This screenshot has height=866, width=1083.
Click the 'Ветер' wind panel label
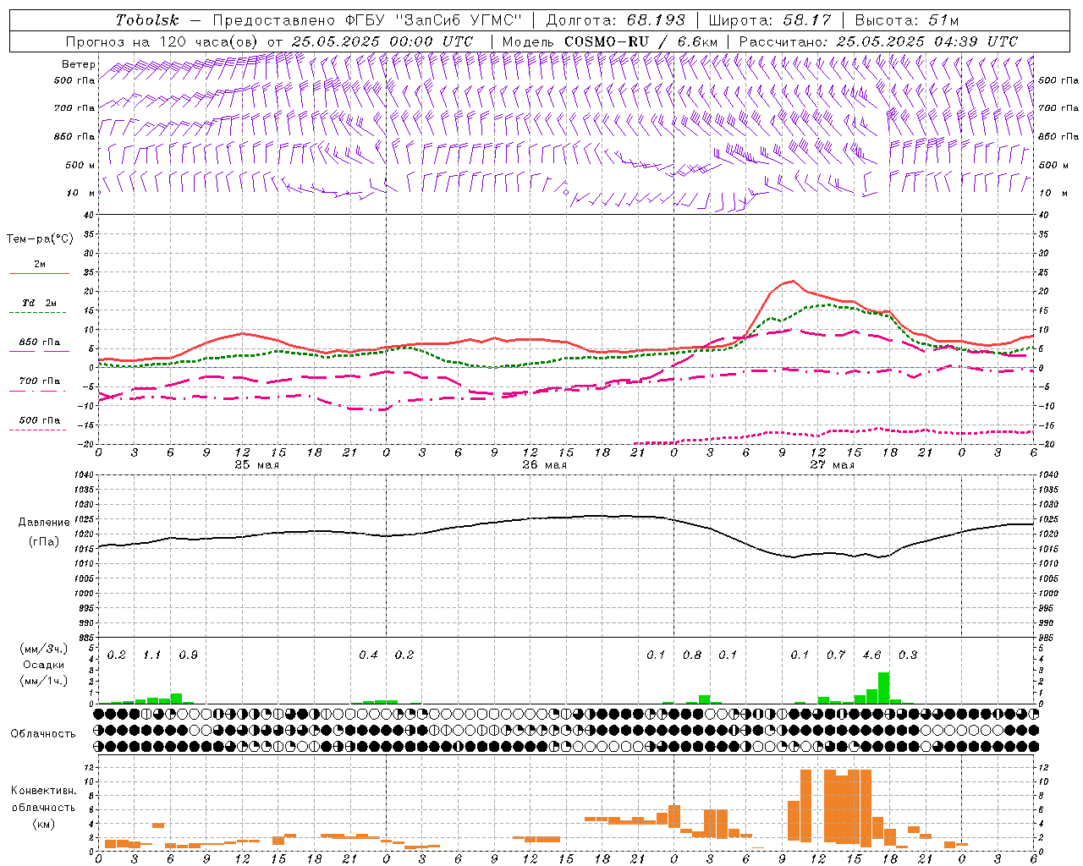78,64
